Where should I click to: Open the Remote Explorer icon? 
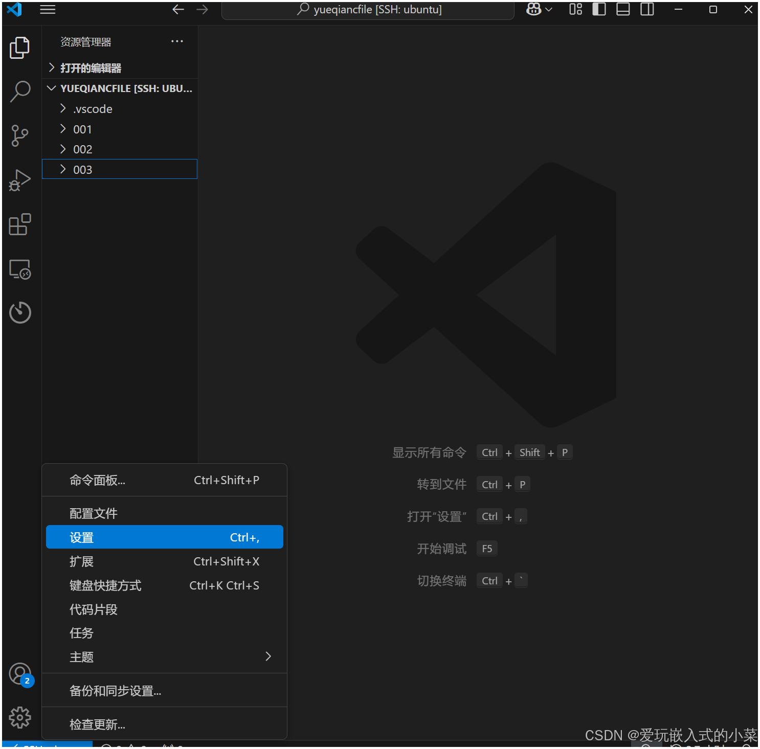point(20,269)
